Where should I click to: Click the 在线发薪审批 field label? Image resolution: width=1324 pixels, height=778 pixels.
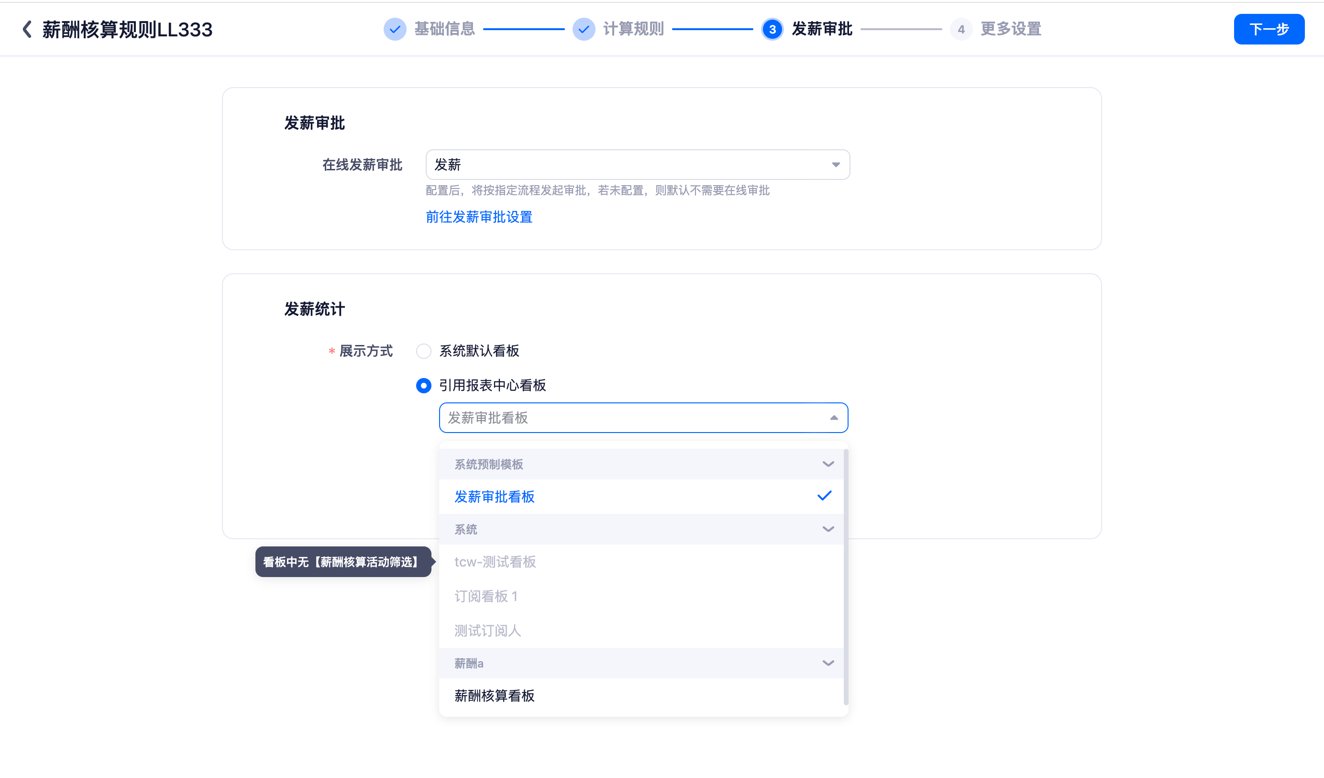[x=362, y=165]
